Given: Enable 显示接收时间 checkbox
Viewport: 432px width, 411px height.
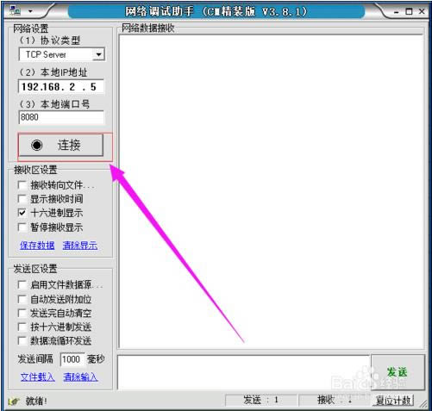Looking at the screenshot, I should click(x=22, y=199).
